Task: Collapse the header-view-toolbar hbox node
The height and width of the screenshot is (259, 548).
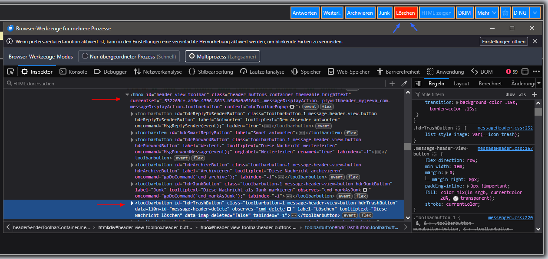Action: point(127,94)
